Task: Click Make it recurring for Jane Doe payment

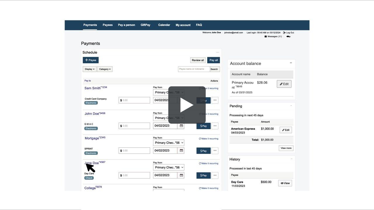Action: coord(208,163)
